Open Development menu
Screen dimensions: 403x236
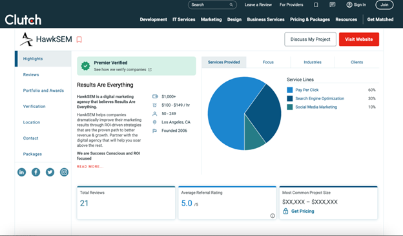[154, 19]
